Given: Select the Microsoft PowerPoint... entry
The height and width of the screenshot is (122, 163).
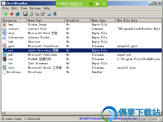Looking at the screenshot, I should [x=45, y=46].
